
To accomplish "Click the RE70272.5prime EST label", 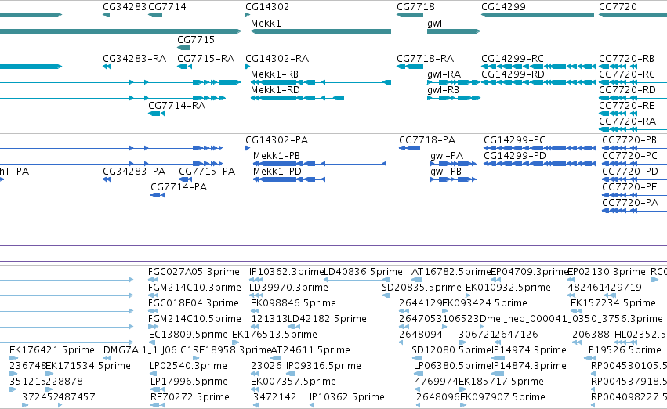I will point(190,397).
